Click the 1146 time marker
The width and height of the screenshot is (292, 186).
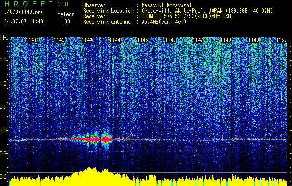(170, 40)
